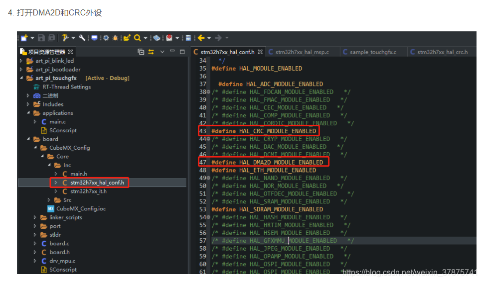Navigate forward with the grey arrow
The height and width of the screenshot is (282, 482).
coord(218,38)
